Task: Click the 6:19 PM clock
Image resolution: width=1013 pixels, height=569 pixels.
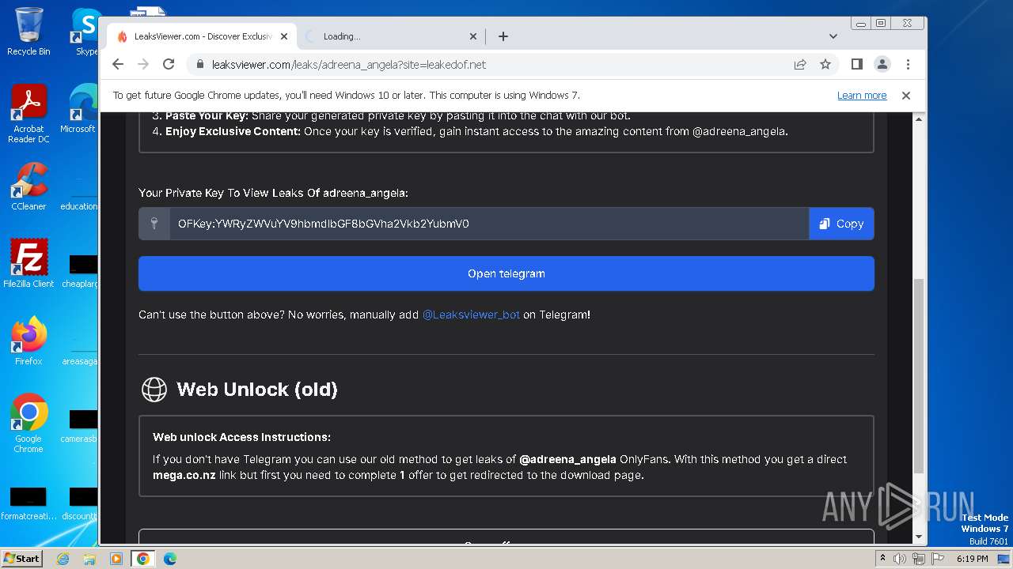Action: (x=972, y=559)
